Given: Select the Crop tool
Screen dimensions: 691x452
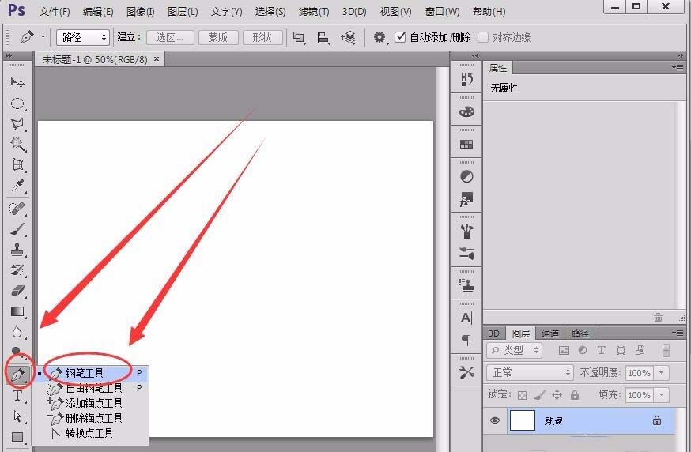Looking at the screenshot, I should pyautogui.click(x=17, y=165).
